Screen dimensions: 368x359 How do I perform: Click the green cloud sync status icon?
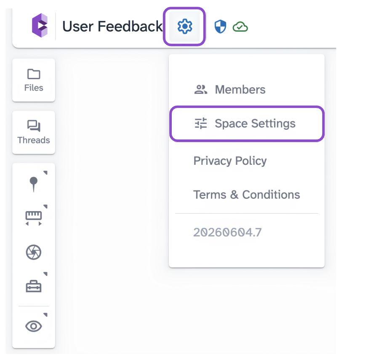click(x=240, y=27)
